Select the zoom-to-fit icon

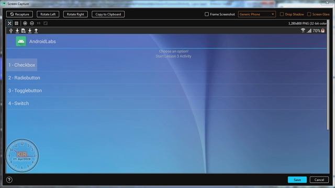coord(9,23)
